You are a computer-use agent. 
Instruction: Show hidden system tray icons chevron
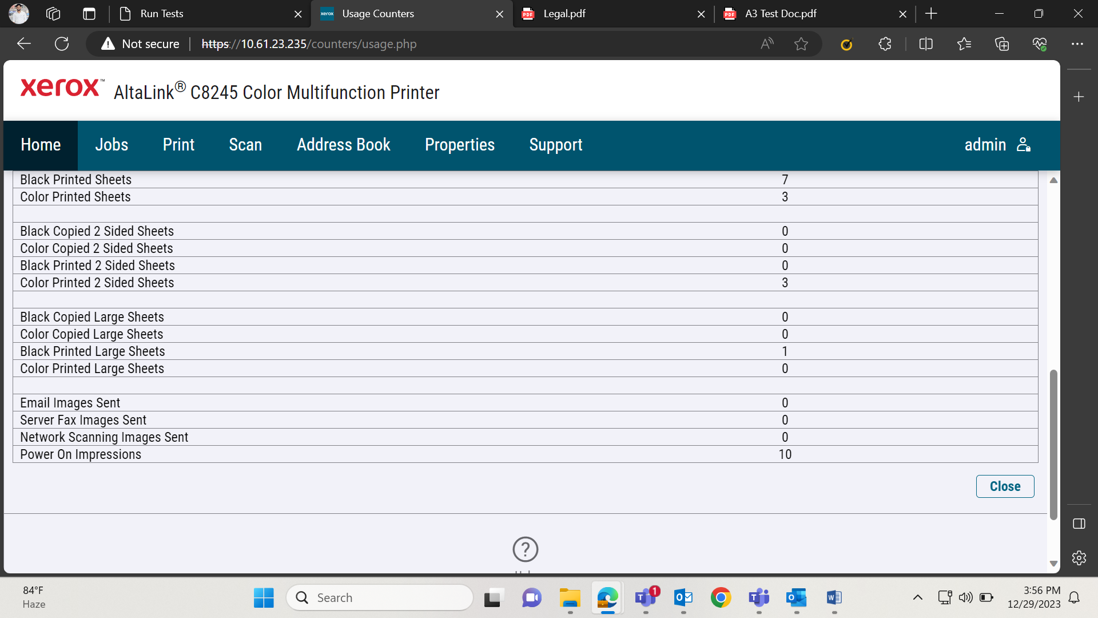tap(918, 598)
